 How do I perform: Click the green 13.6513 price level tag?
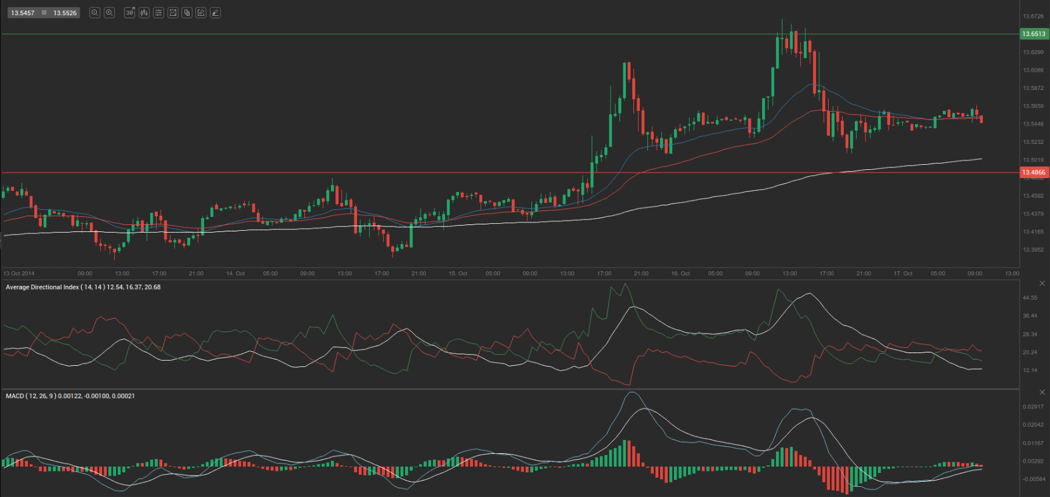point(1034,34)
